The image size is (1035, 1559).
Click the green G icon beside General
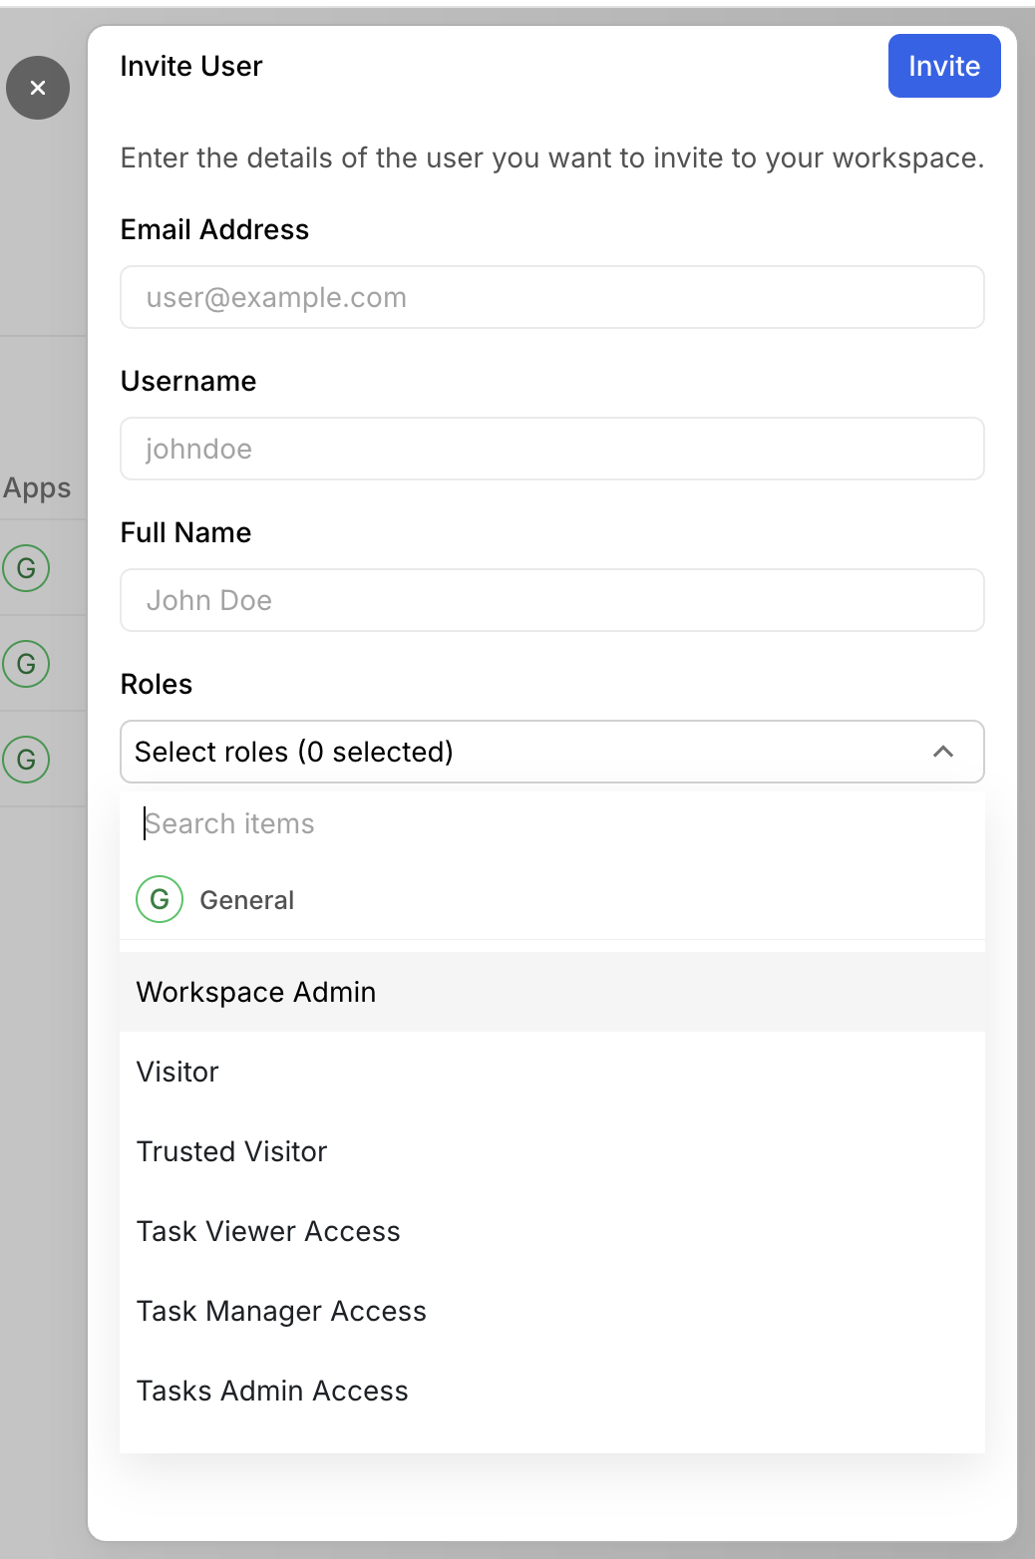click(x=160, y=899)
